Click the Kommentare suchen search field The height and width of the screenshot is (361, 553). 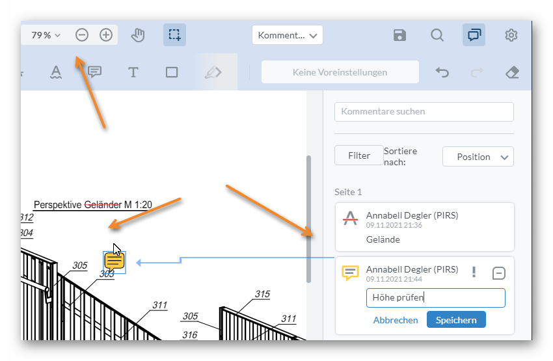pos(424,112)
